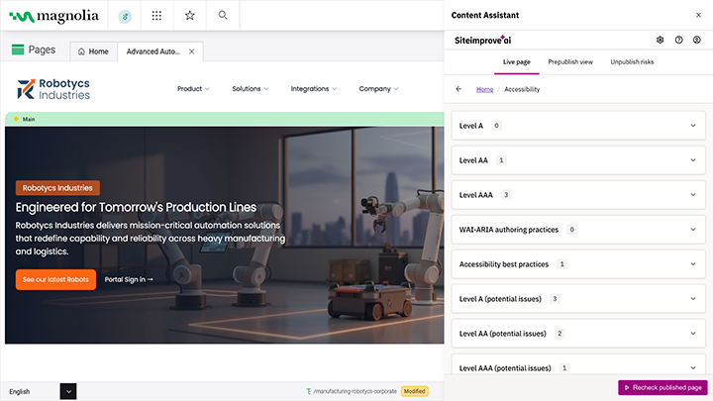Screen dimensions: 713x401
Task: Open the Content Assistant icon in header
Action: [x=125, y=17]
